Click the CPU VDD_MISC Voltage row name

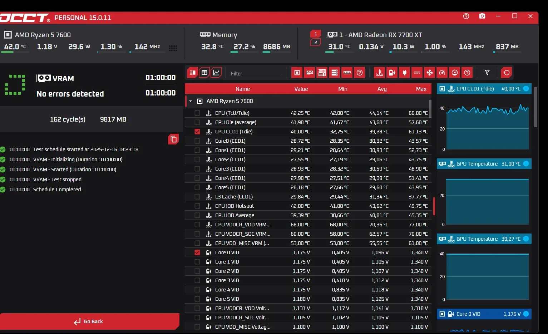click(x=243, y=327)
